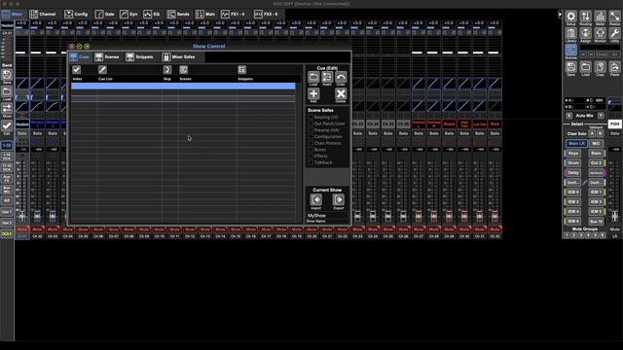Viewport: 623px width, 350px height.
Task: Click the Clear Solo button
Action: [577, 134]
